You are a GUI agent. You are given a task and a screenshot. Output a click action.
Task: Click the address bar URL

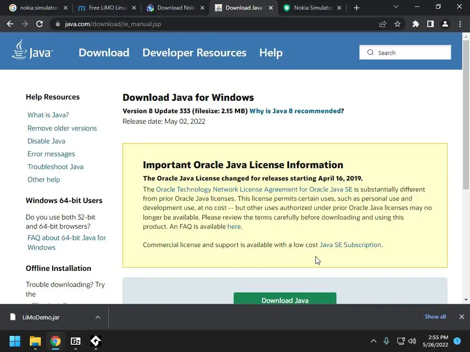tap(113, 24)
